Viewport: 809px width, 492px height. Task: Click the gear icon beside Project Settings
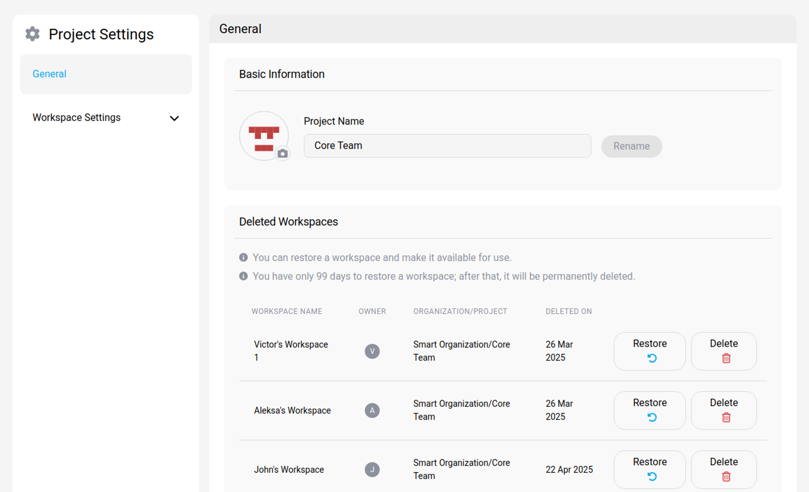pos(32,34)
